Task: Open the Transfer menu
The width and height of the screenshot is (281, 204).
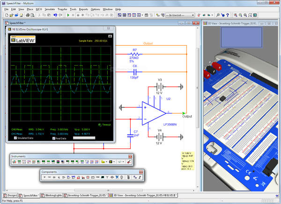Action: coord(62,9)
